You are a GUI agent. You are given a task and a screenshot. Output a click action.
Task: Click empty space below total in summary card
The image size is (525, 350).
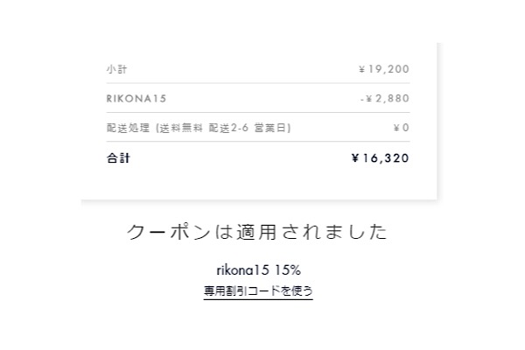(x=258, y=185)
